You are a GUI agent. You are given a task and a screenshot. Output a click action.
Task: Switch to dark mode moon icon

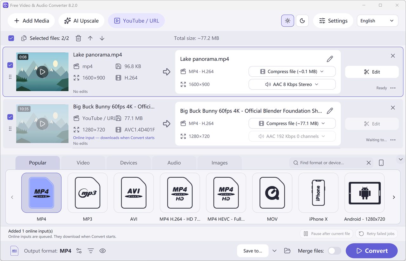tap(302, 21)
